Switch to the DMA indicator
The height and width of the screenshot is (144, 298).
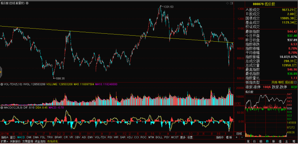(x=36, y=137)
